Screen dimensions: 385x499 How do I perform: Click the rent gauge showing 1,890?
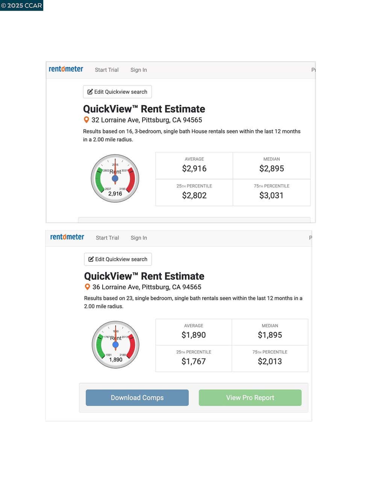[115, 345]
